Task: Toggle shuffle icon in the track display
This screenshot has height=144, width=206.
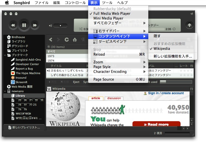Action: pos(81,29)
